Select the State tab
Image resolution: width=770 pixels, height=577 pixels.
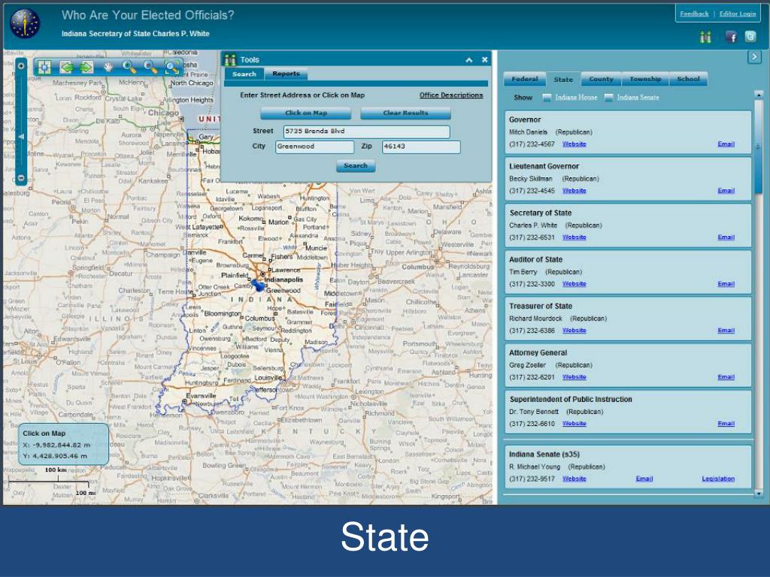[x=563, y=79]
